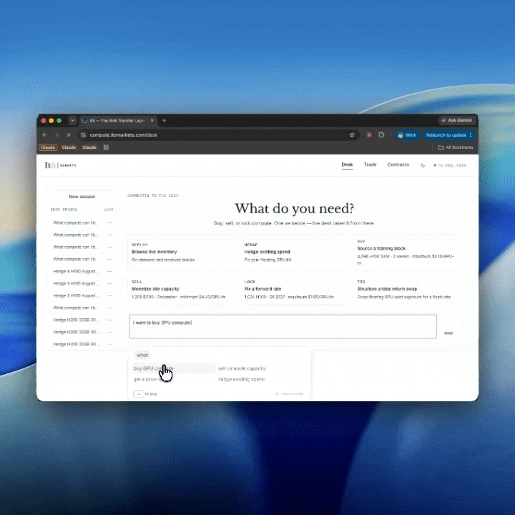This screenshot has width=515, height=515.
Task: Open the Work profile button
Action: point(407,135)
